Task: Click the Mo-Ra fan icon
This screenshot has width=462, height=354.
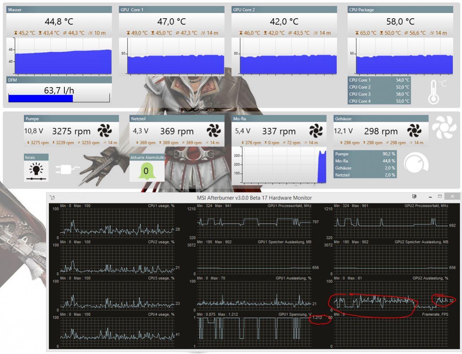Action: [316, 131]
